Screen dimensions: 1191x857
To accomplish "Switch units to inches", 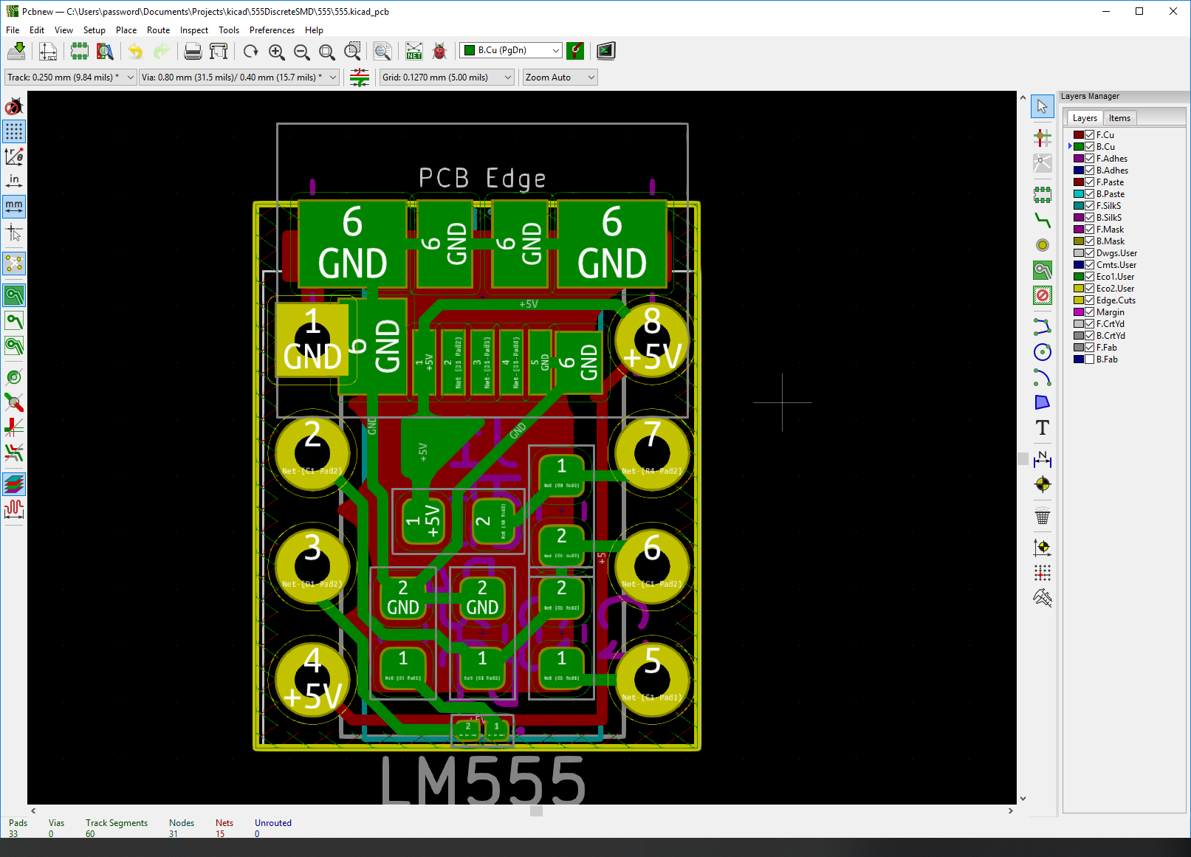I will pyautogui.click(x=14, y=181).
